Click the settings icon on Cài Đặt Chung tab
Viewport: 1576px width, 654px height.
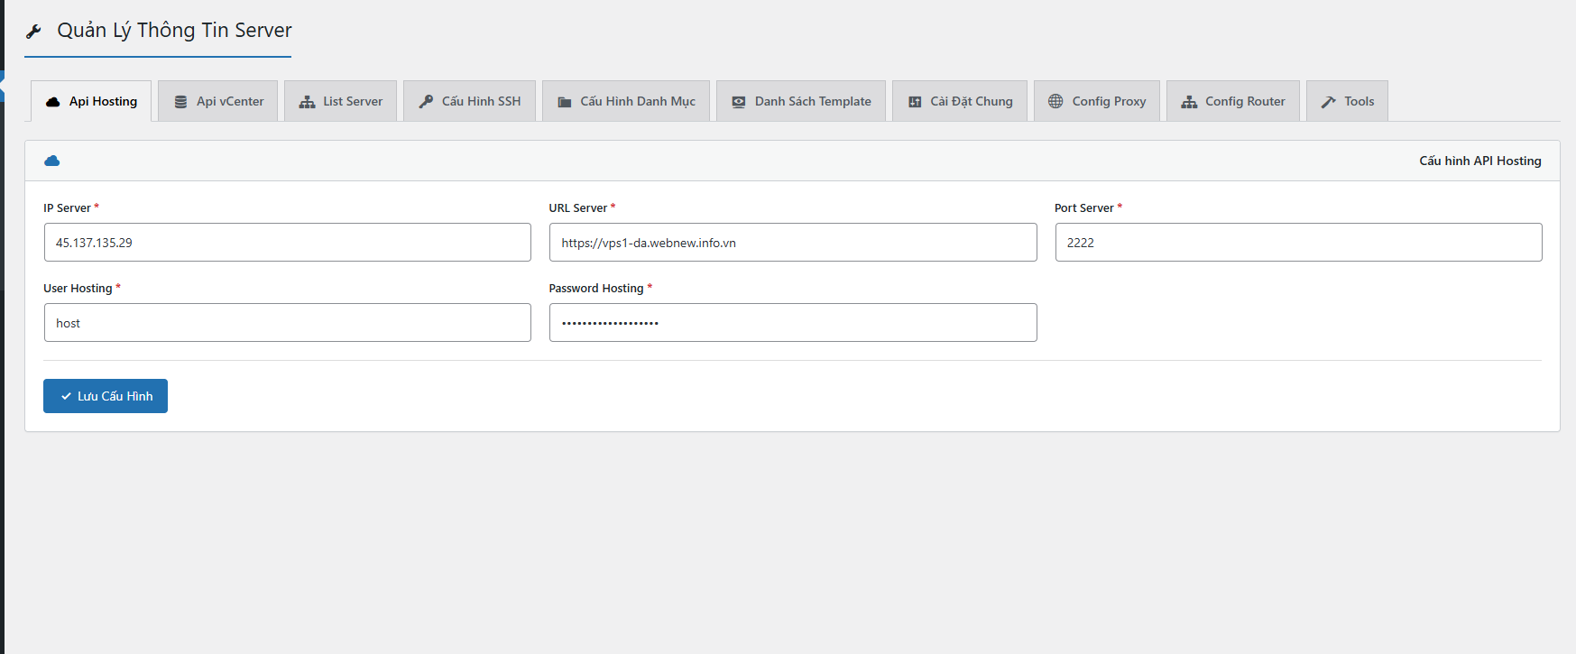915,102
